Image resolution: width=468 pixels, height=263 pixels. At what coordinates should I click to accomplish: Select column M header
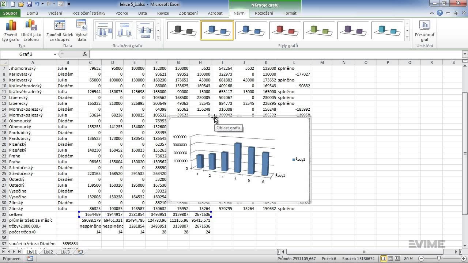(x=322, y=62)
